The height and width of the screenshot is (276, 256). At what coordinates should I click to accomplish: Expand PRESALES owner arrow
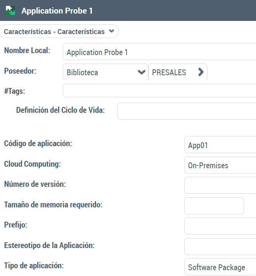201,72
